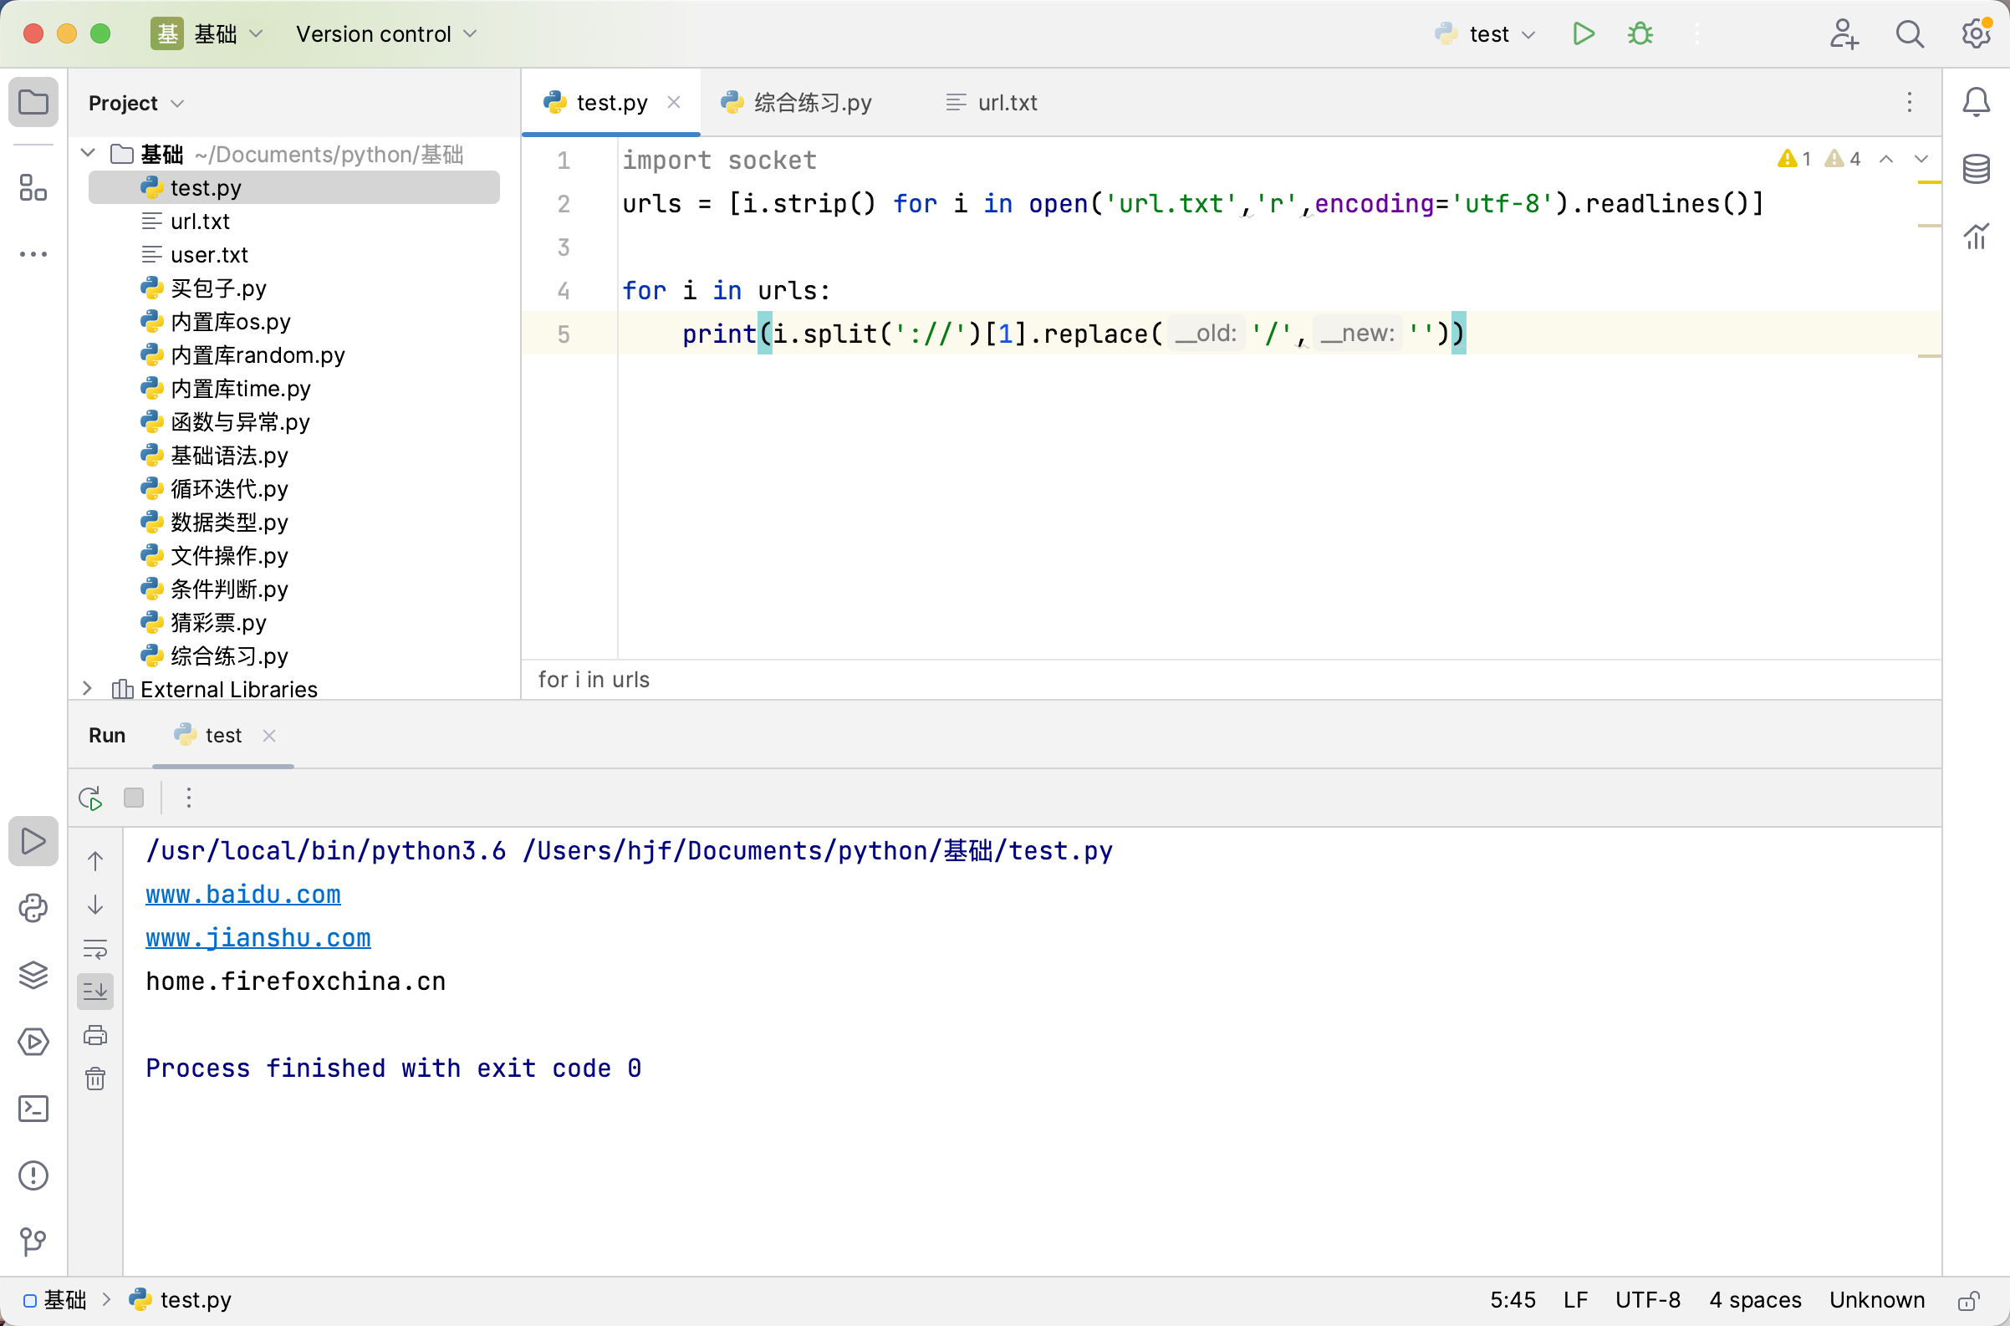Change line separator LF in status bar

(1575, 1300)
